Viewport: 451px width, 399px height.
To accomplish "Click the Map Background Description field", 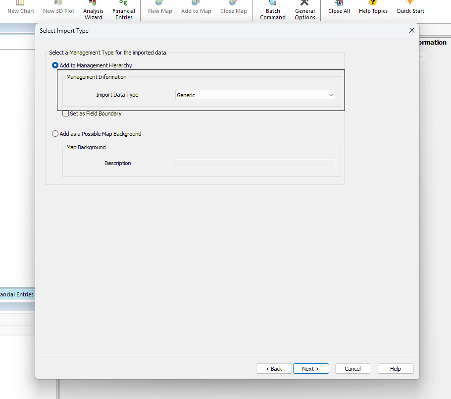I will 255,164.
